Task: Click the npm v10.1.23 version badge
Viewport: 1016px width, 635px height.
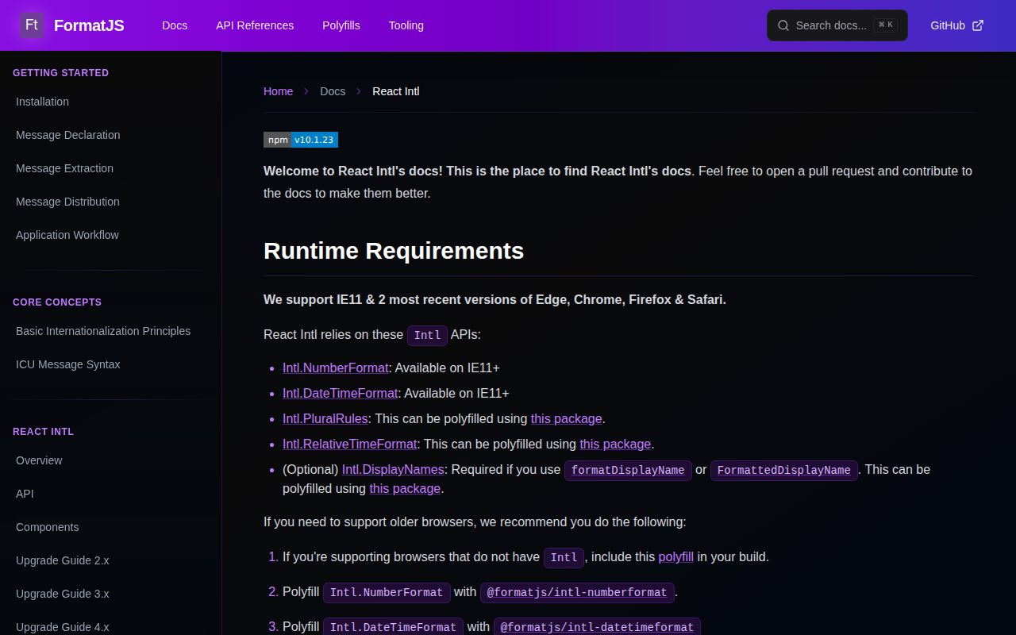Action: coord(301,140)
